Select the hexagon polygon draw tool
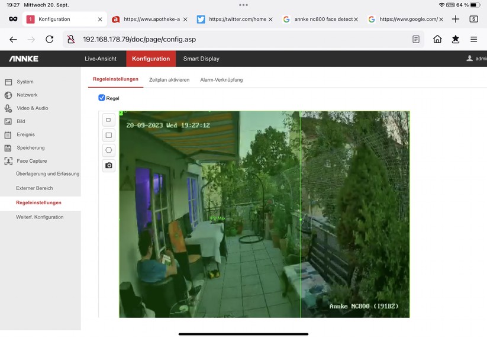Screen dimensions: 487x338 point(108,150)
